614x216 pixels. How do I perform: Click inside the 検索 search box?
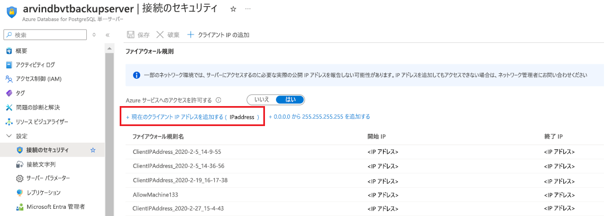tap(45, 35)
